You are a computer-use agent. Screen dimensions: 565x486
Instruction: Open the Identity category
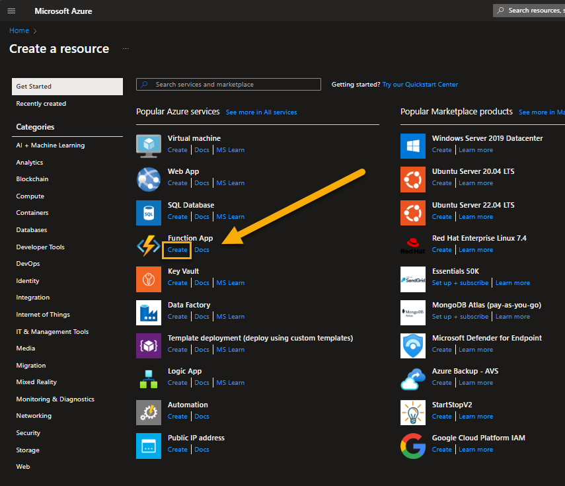coord(27,281)
